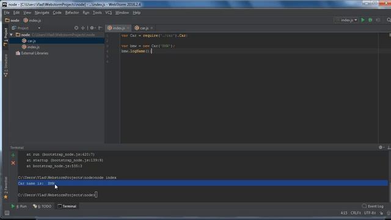This screenshot has width=391, height=220.
Task: Click code line 'var Car = require' in editor
Action: pos(155,35)
